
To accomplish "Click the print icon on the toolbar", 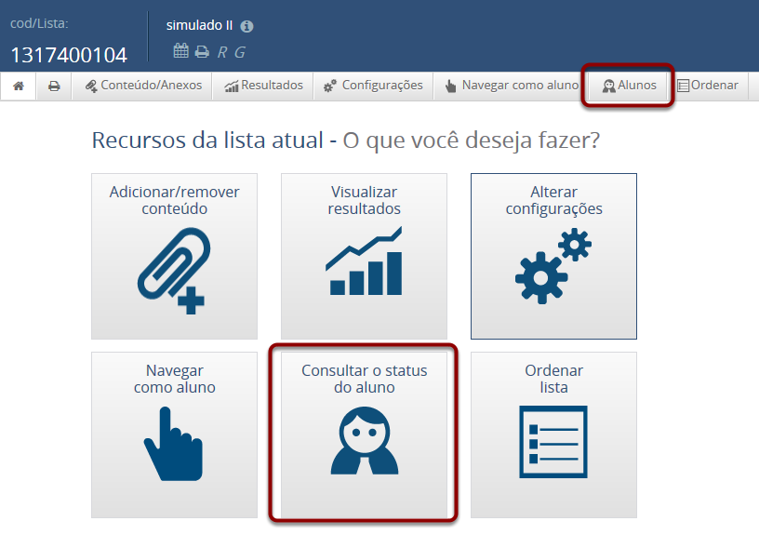I will 54,86.
